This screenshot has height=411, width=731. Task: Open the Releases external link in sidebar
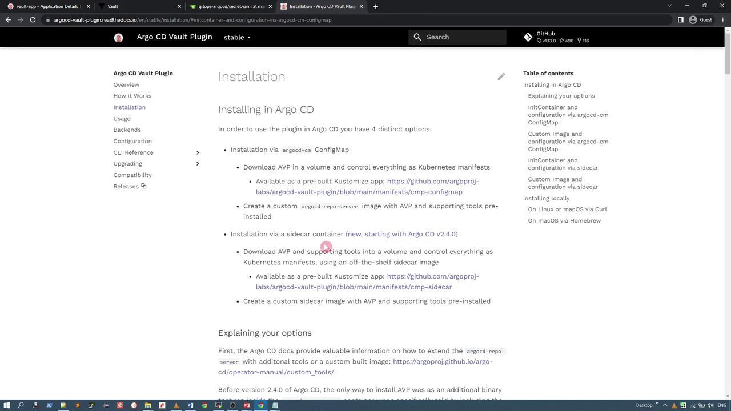click(130, 187)
